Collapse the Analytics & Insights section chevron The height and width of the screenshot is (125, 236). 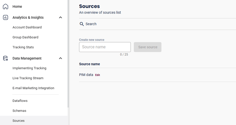60,17
